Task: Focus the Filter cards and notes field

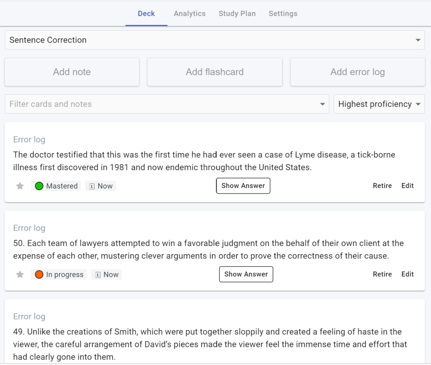Action: coord(167,104)
